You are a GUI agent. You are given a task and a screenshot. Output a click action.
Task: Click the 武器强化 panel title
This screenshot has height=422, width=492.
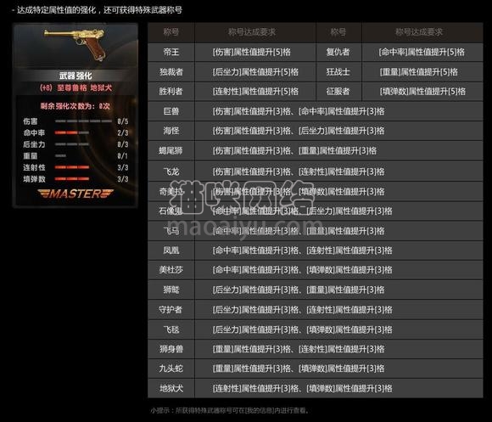(75, 76)
